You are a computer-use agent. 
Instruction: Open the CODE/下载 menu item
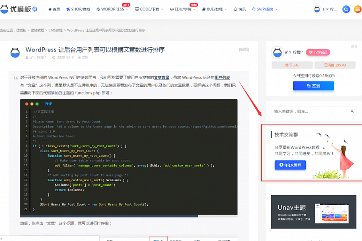click(147, 9)
